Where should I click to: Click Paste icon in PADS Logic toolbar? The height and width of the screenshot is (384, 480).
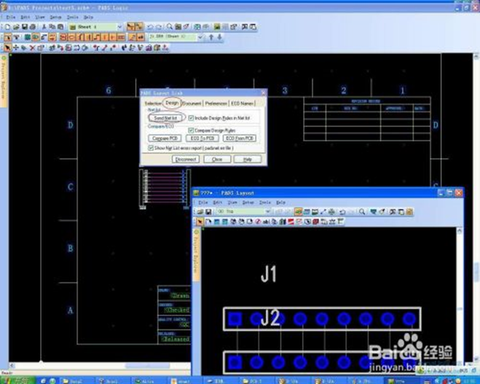[x=61, y=27]
